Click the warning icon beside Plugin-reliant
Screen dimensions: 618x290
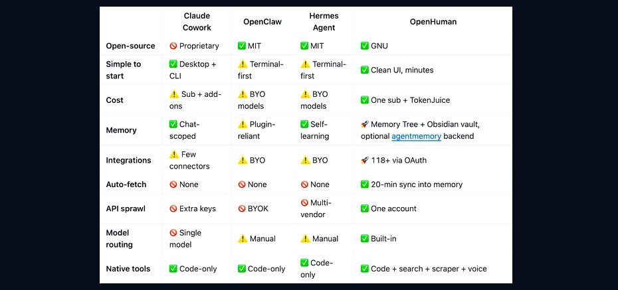243,124
